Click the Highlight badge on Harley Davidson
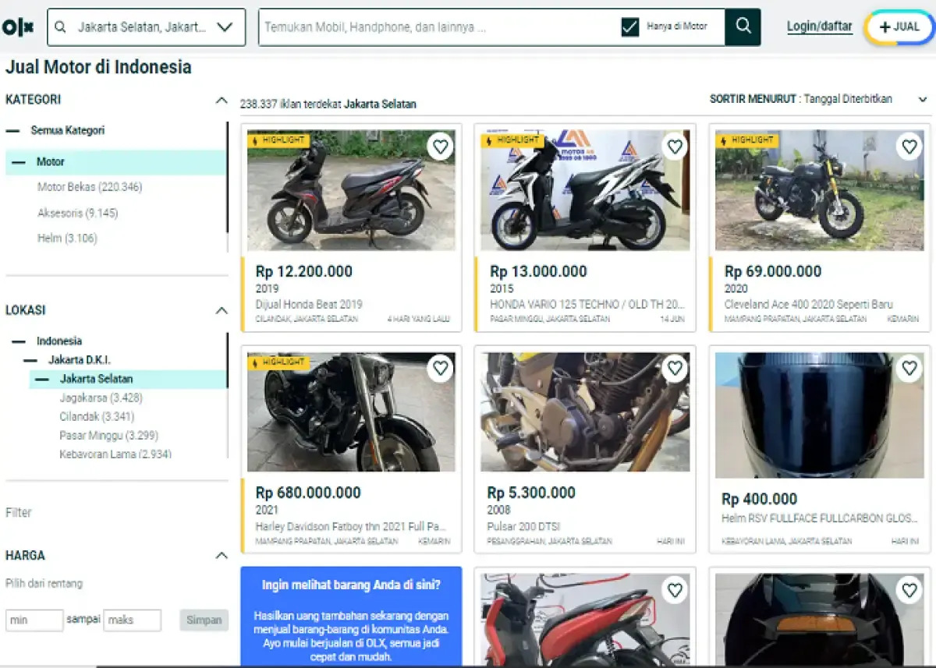Image resolution: width=936 pixels, height=668 pixels. (x=279, y=362)
